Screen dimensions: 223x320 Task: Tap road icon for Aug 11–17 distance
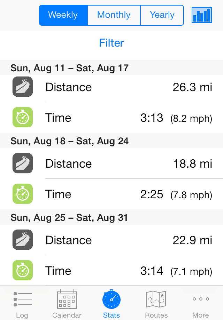(23, 87)
